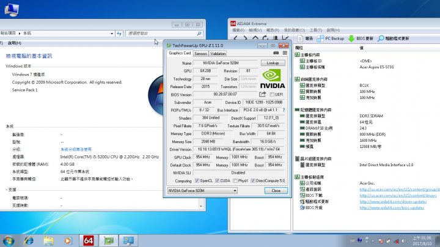Open control panel menu with (H)
Viewport: 440px width, 247px height.
click(14, 43)
